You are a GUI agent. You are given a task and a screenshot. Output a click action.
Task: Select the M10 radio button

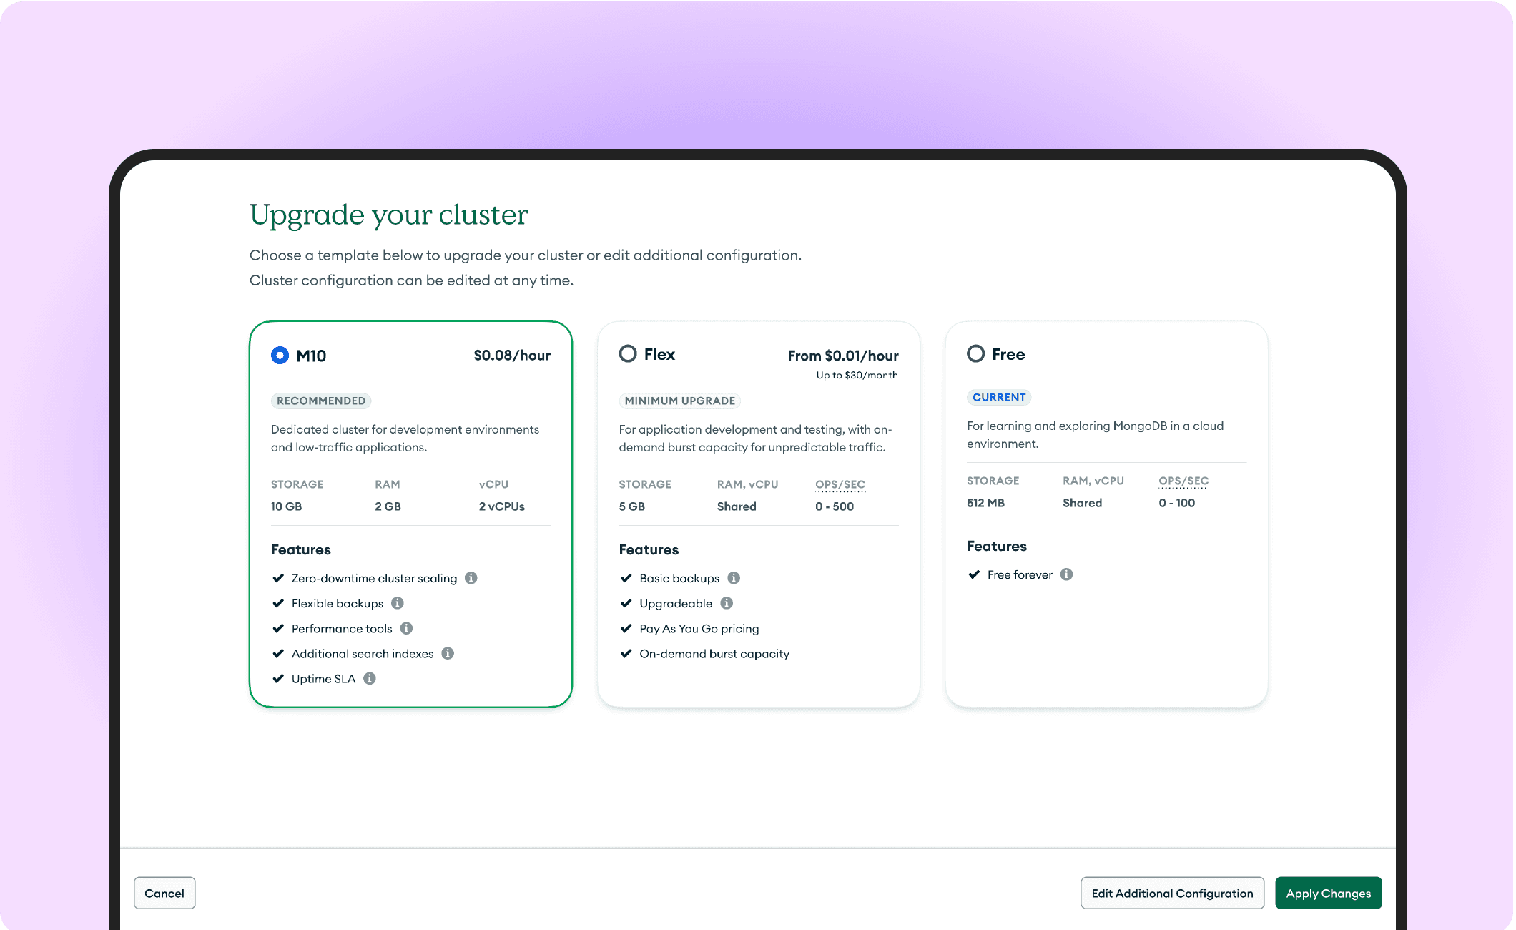280,356
